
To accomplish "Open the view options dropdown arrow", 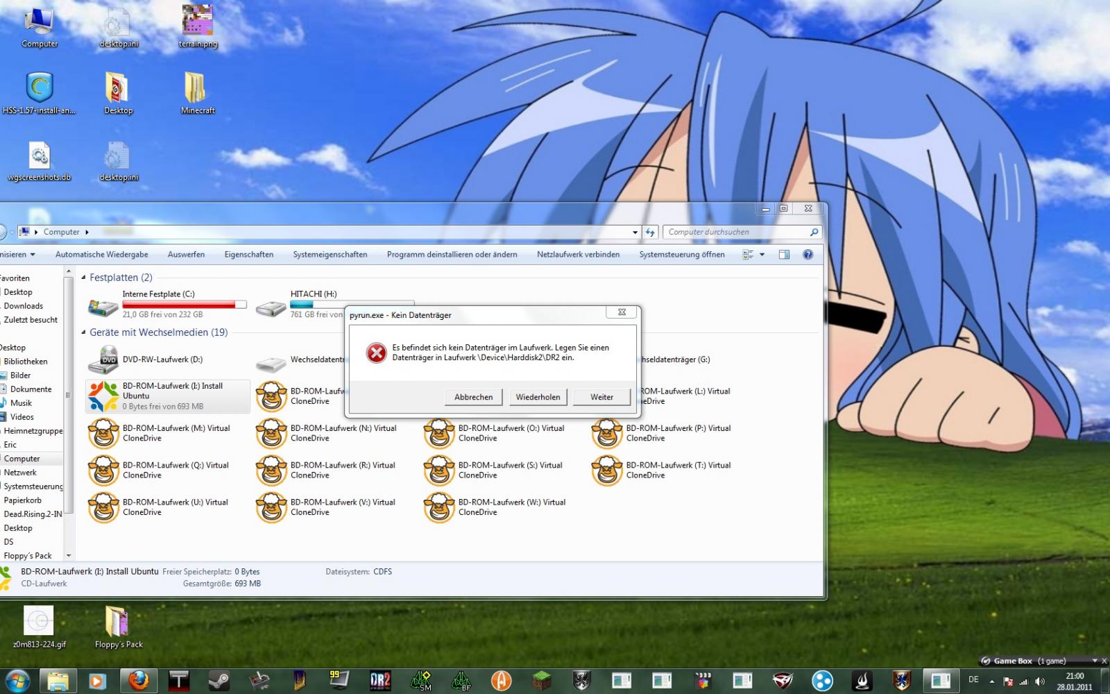I will click(x=762, y=255).
